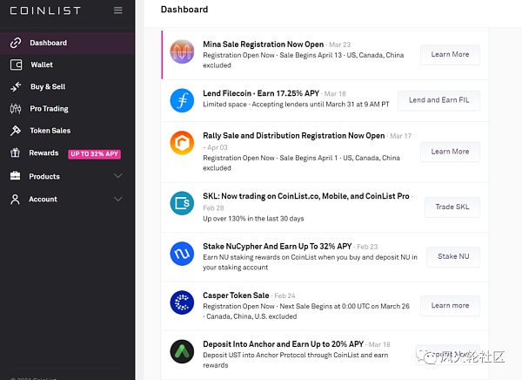Click the Casper token logo icon
Screen dimensions: 522x380
[x=182, y=302]
